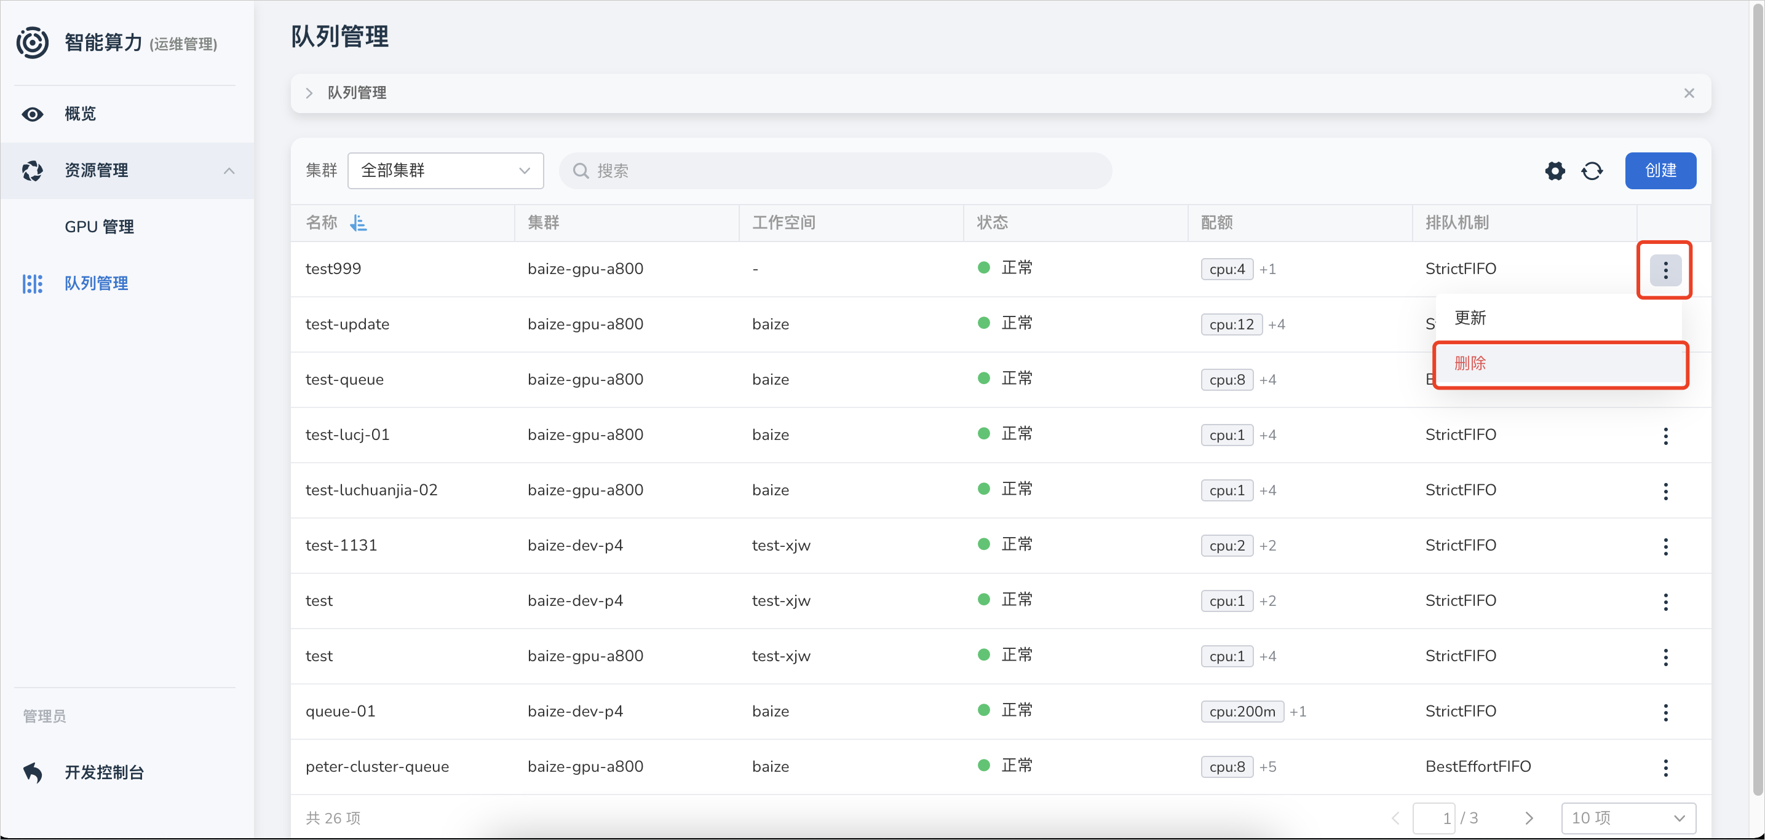Open more actions for test on baize-gpu-a800 test-xjw

1665,657
